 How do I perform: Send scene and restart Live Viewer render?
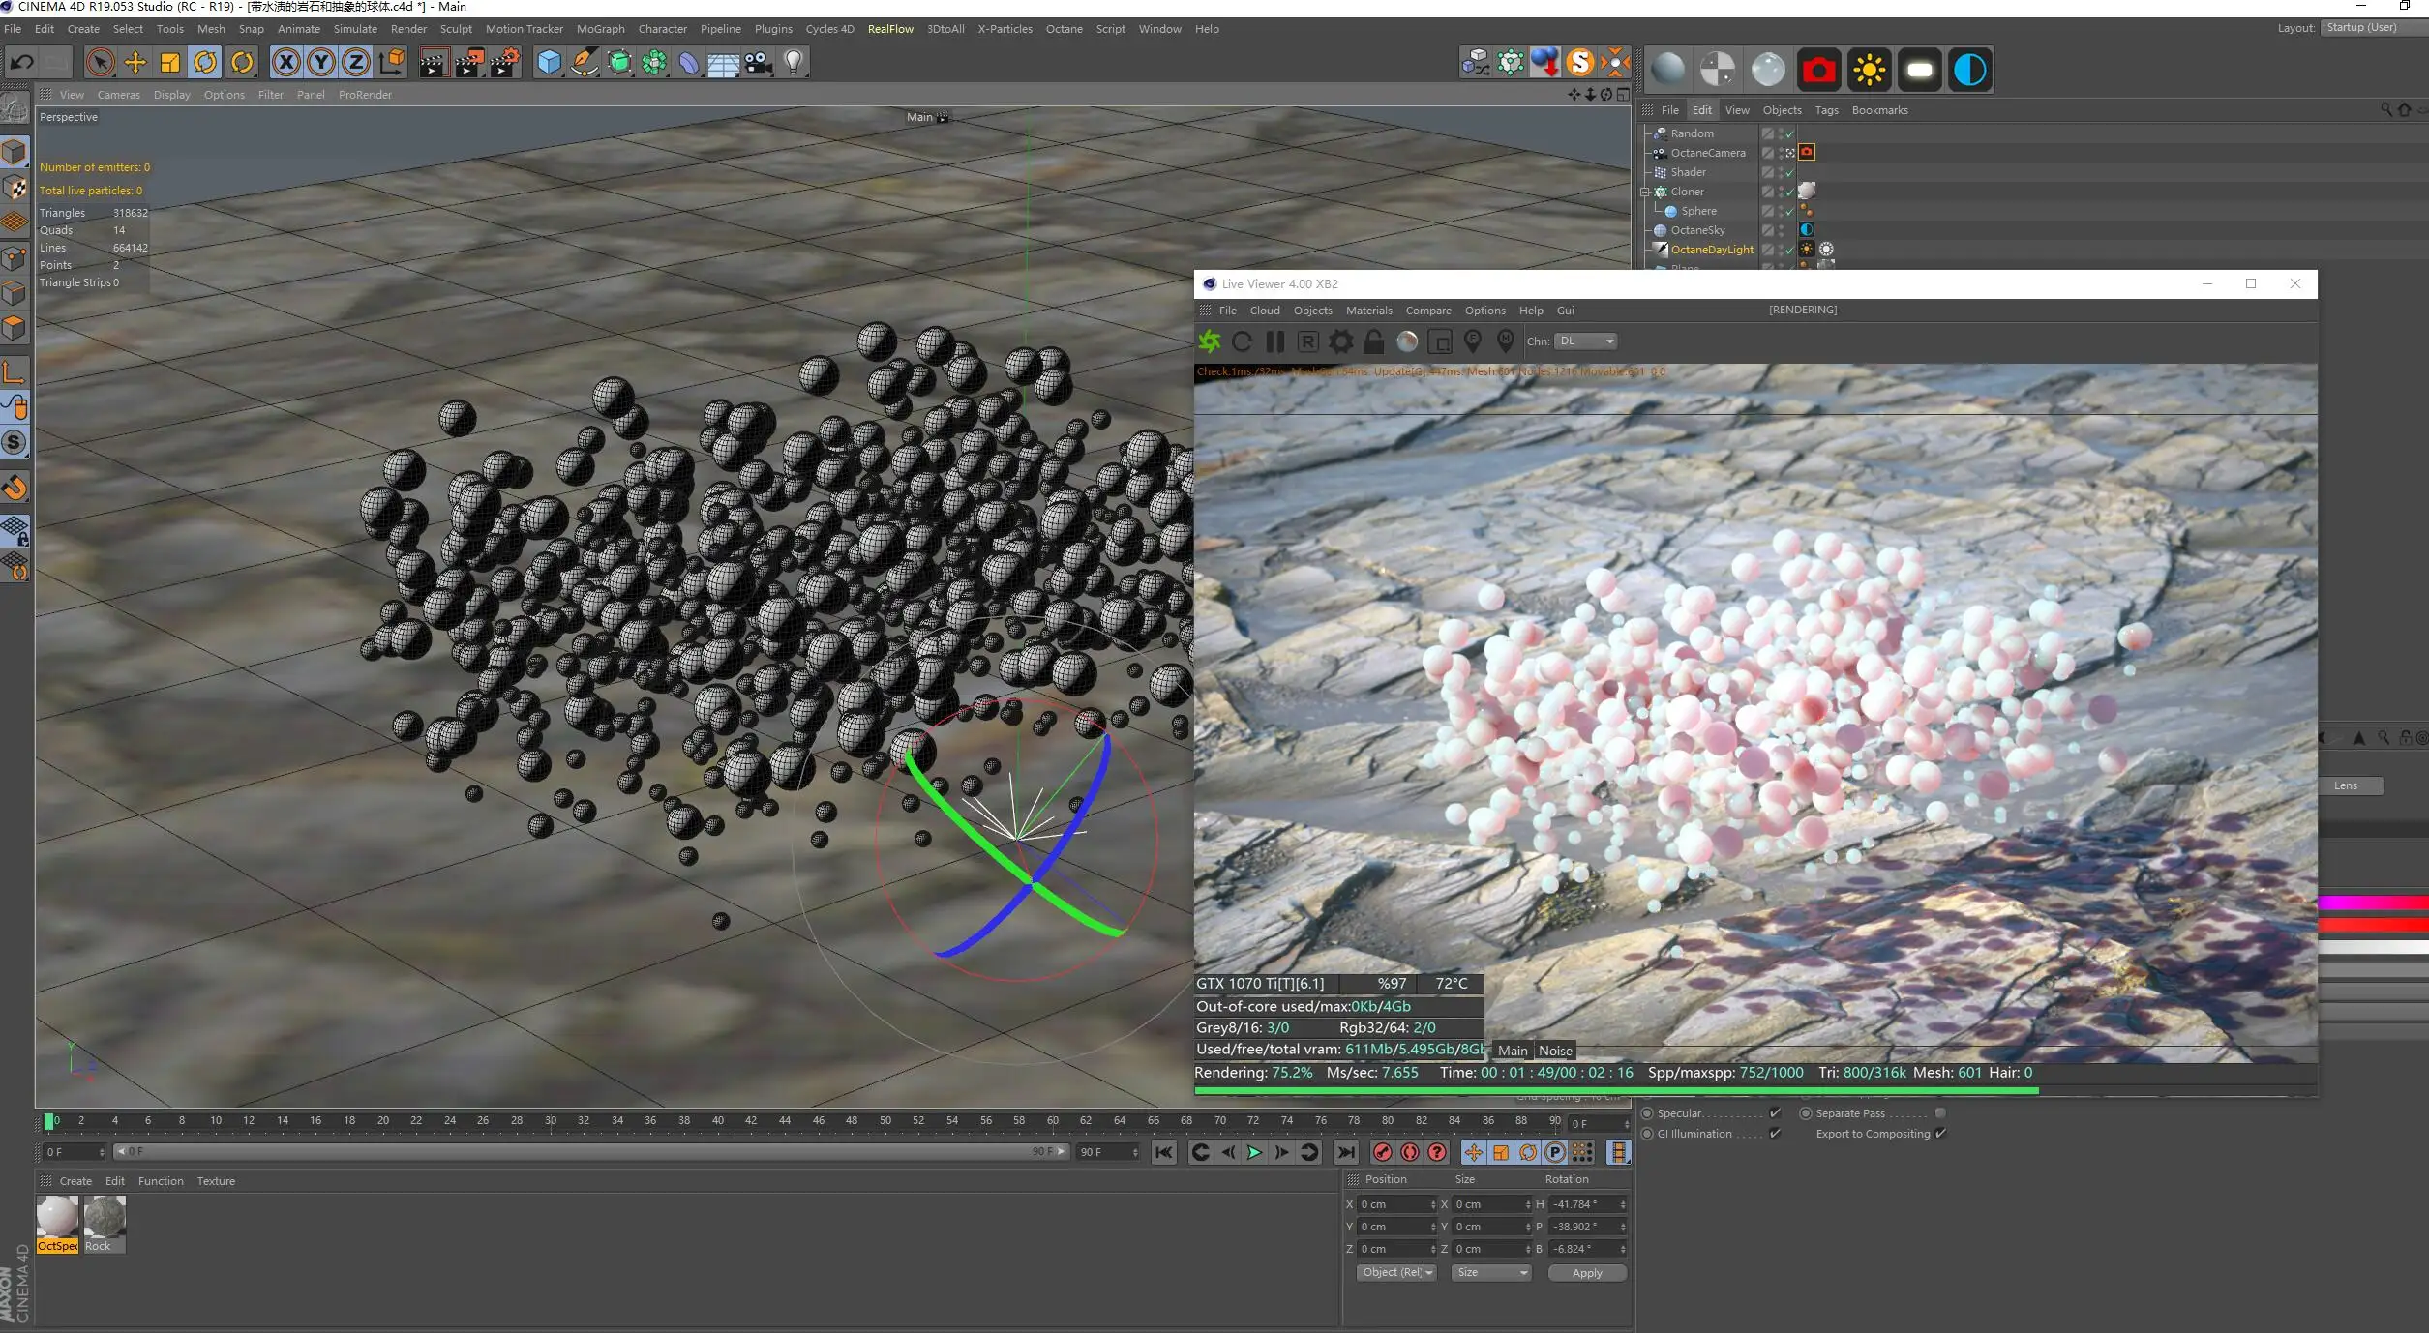pos(1210,341)
